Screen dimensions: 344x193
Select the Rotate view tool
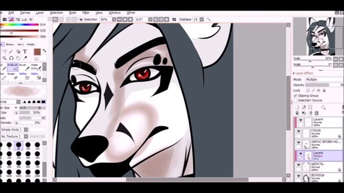tap(11, 58)
